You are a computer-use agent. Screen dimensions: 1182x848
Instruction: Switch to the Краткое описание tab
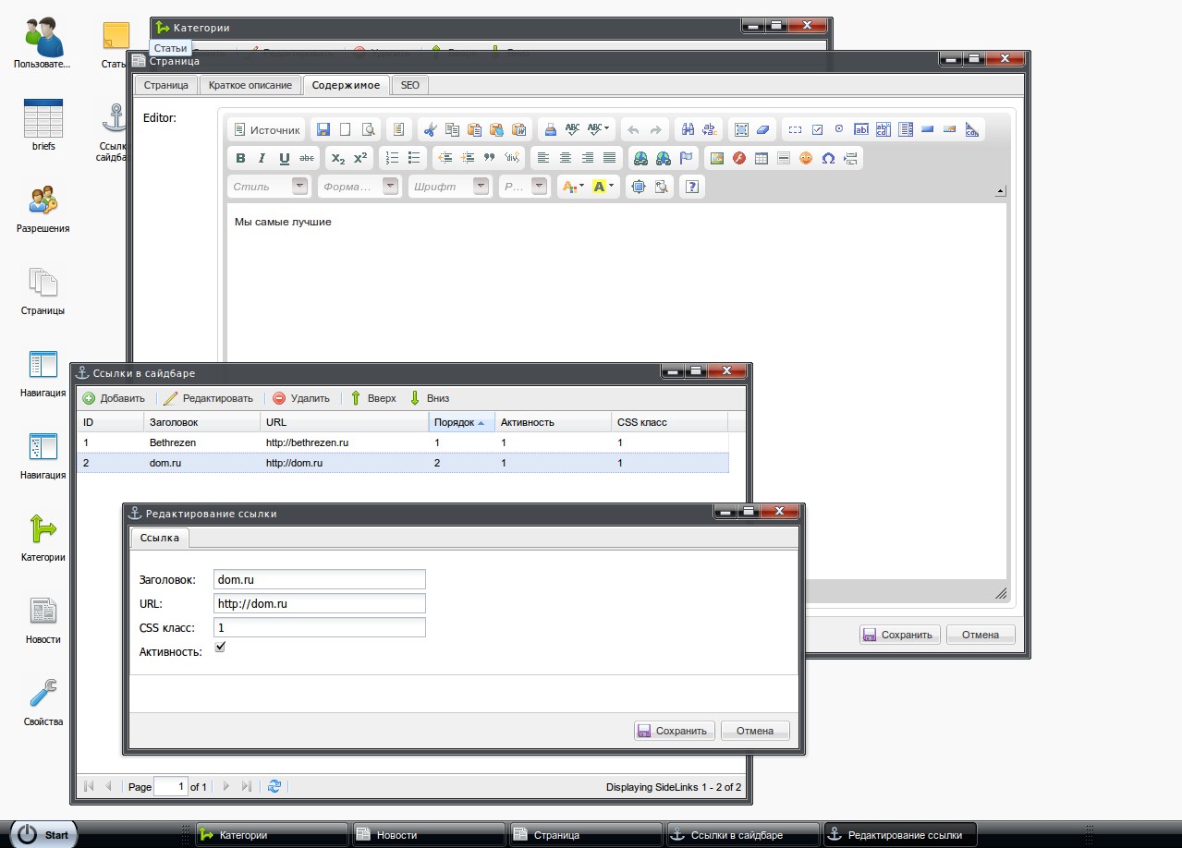pos(250,85)
